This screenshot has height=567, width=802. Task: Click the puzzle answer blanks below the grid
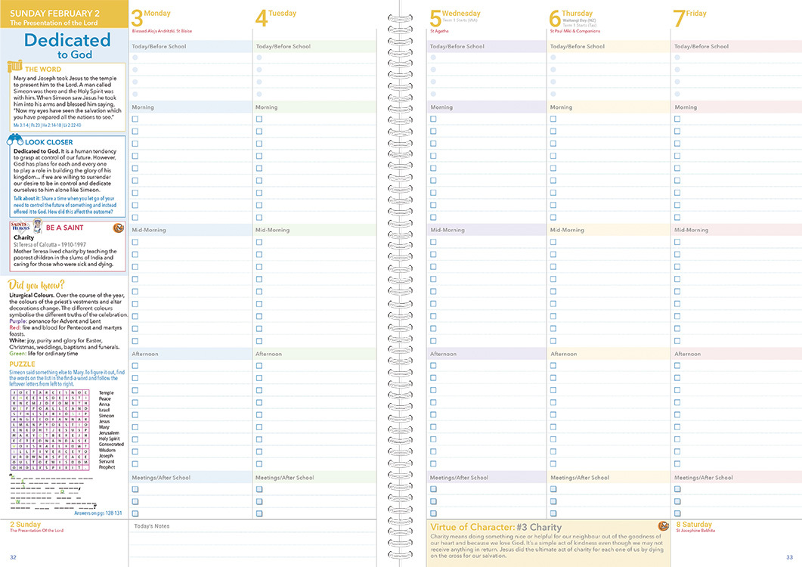[x=53, y=492]
